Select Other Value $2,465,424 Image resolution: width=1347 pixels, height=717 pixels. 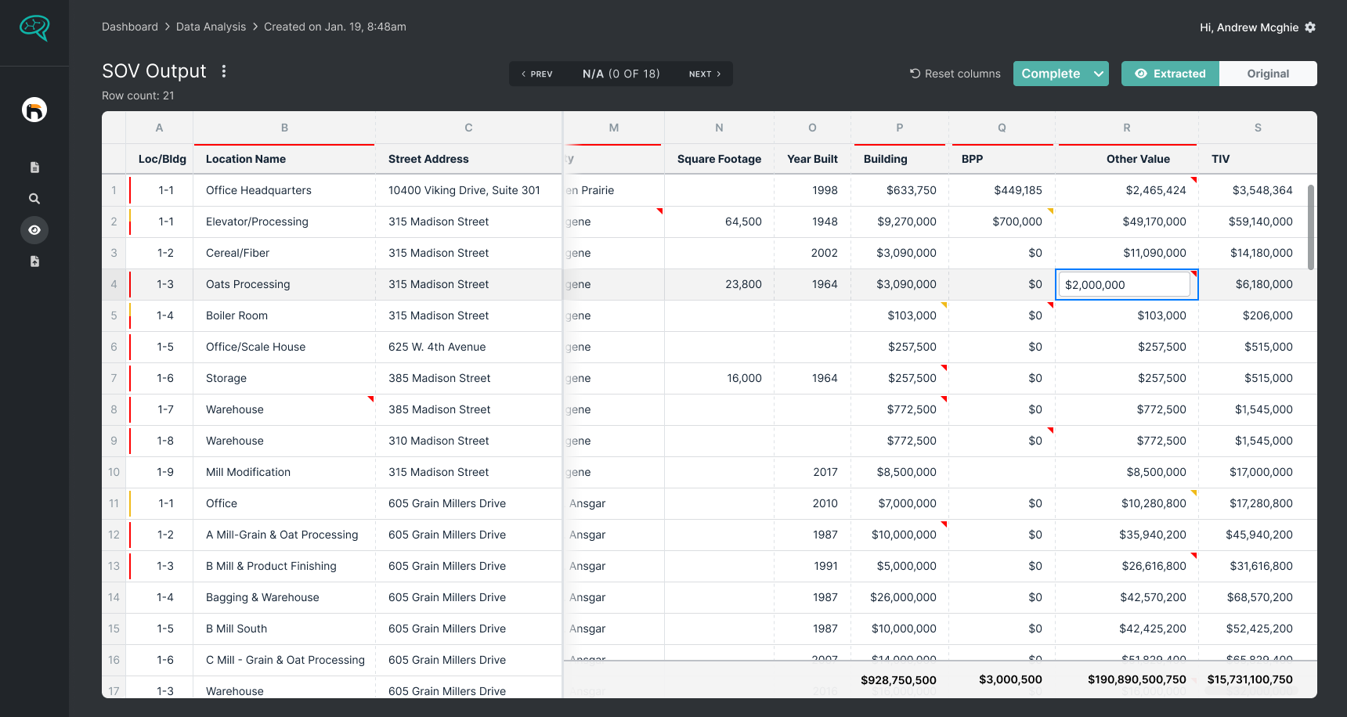1127,190
